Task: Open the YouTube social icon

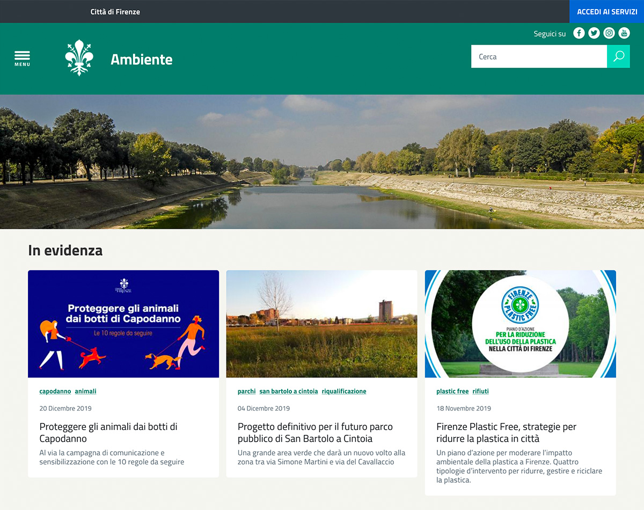Action: (x=624, y=33)
